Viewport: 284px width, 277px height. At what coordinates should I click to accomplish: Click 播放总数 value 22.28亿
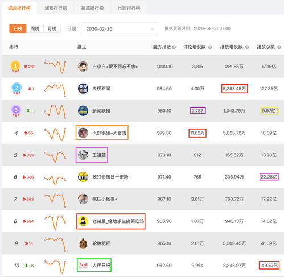tap(269, 177)
